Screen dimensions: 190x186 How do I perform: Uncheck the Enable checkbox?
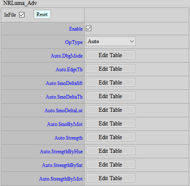(88, 29)
